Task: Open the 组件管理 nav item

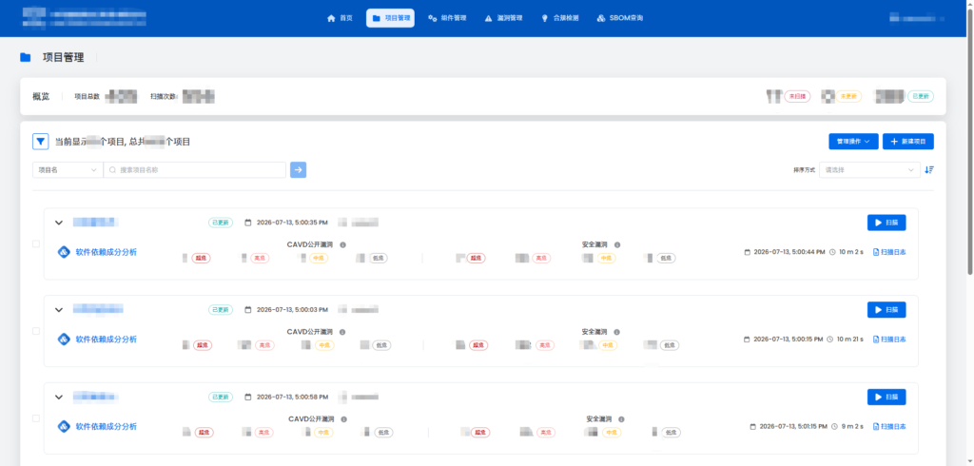Action: (447, 18)
